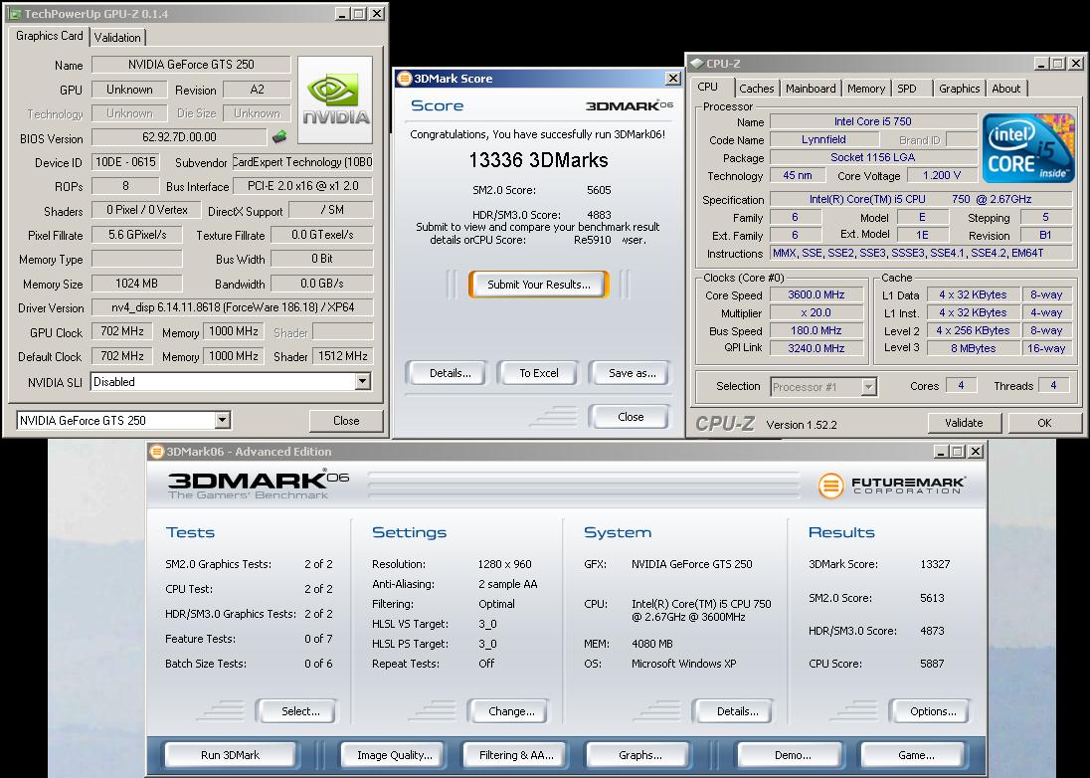This screenshot has height=778, width=1090.
Task: Open the NVIDIA SLI dropdown in GPU-Z
Action: 362,382
